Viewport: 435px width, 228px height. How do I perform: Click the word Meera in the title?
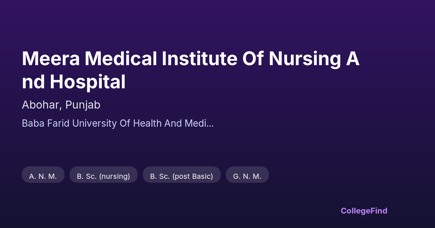click(50, 59)
